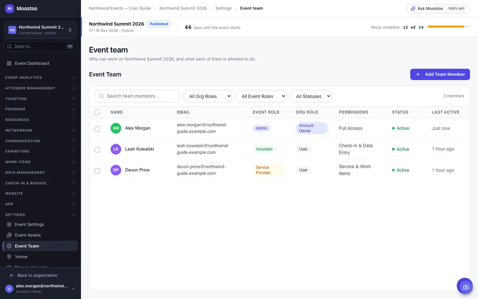
Task: Expand the Resources section
Action: pyautogui.click(x=40, y=120)
